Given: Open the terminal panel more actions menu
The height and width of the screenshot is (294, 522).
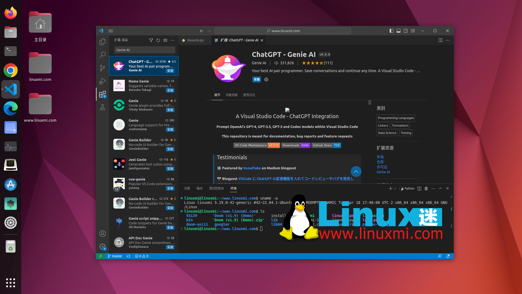Looking at the screenshot, I should tap(433, 188).
